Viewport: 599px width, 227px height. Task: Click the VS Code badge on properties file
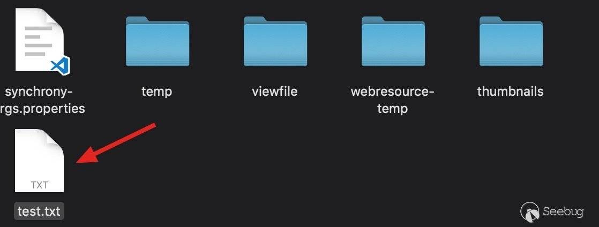pyautogui.click(x=61, y=65)
